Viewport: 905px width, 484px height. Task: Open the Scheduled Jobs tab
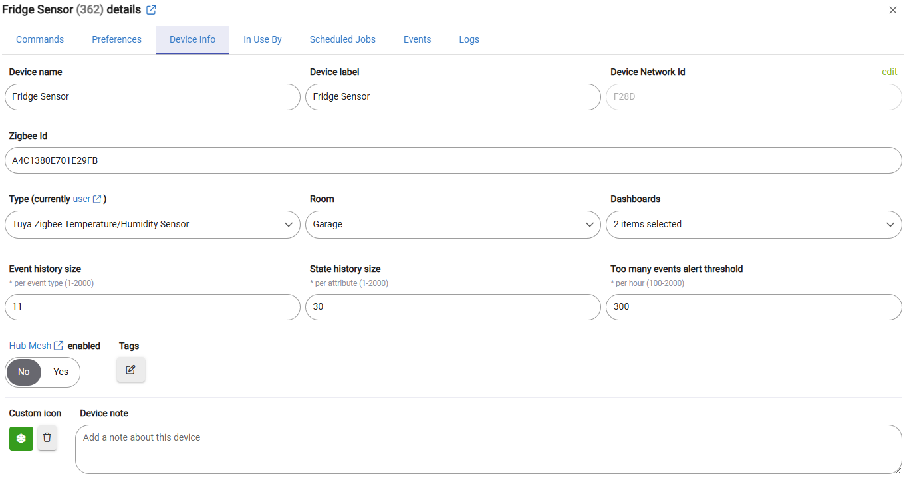pyautogui.click(x=342, y=40)
